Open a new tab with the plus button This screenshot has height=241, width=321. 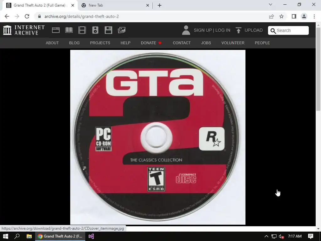pos(160,5)
